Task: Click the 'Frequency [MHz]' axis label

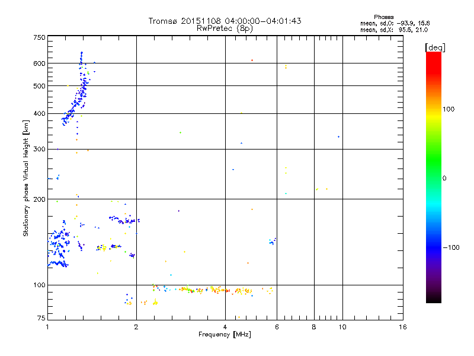Action: pos(225,335)
